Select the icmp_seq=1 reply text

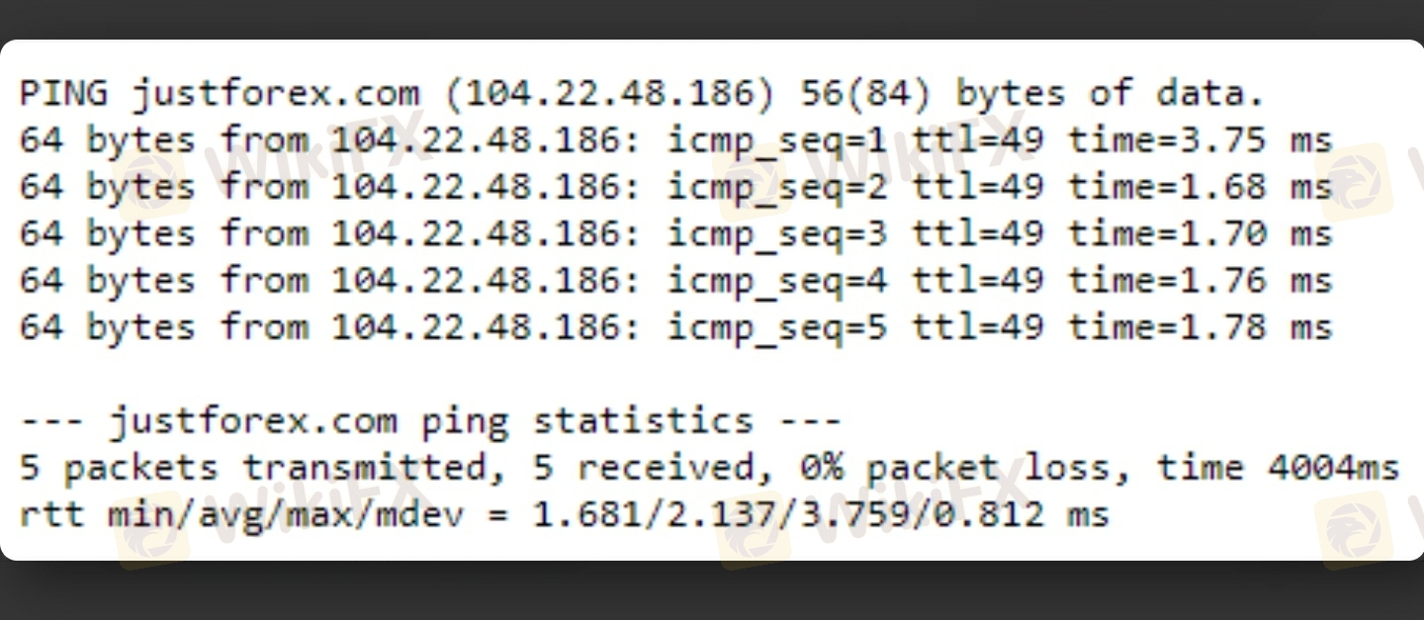tap(777, 140)
